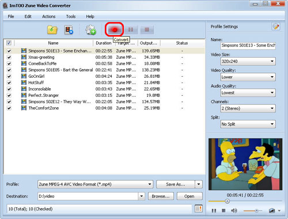Screen dimensions: 288x219
Task: Pause the preview playback
Action: point(214,210)
